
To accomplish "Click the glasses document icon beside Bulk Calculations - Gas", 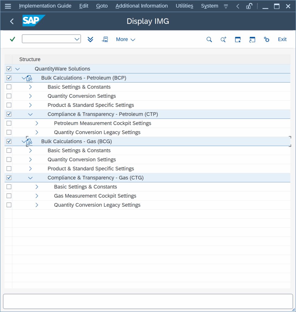I will coord(29,141).
